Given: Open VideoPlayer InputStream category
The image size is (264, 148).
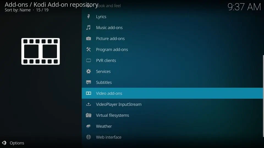Looking at the screenshot, I should tap(172, 104).
